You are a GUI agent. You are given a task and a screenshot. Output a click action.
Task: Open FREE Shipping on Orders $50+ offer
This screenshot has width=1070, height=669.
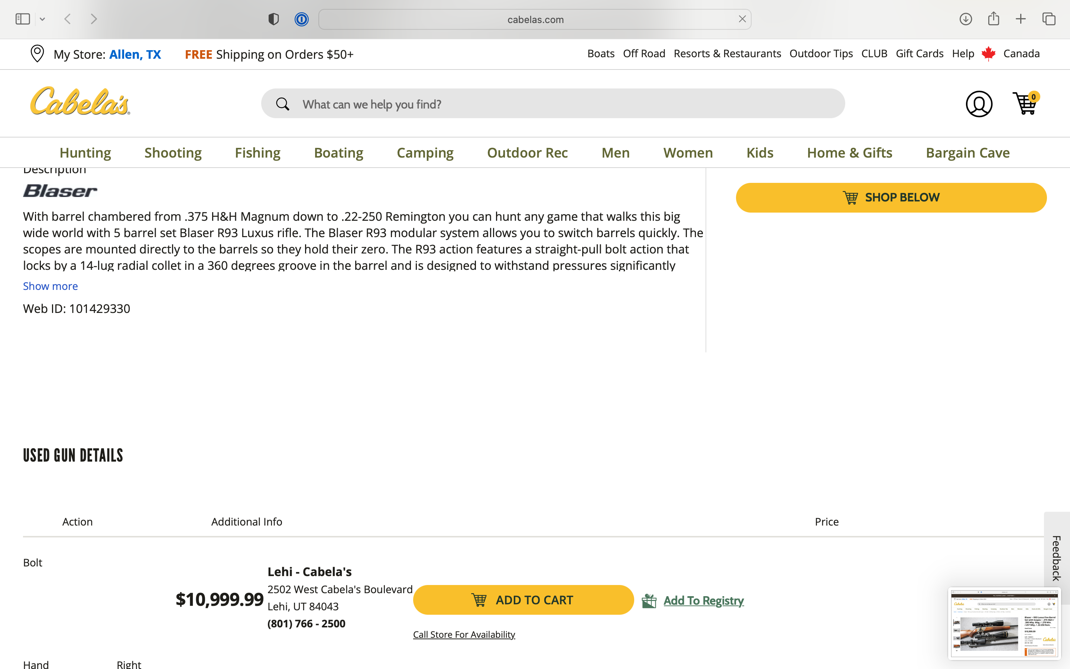pyautogui.click(x=269, y=54)
